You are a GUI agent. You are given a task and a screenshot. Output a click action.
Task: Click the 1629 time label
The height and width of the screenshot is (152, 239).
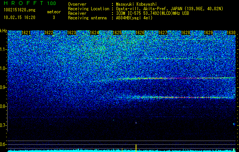click(208, 33)
